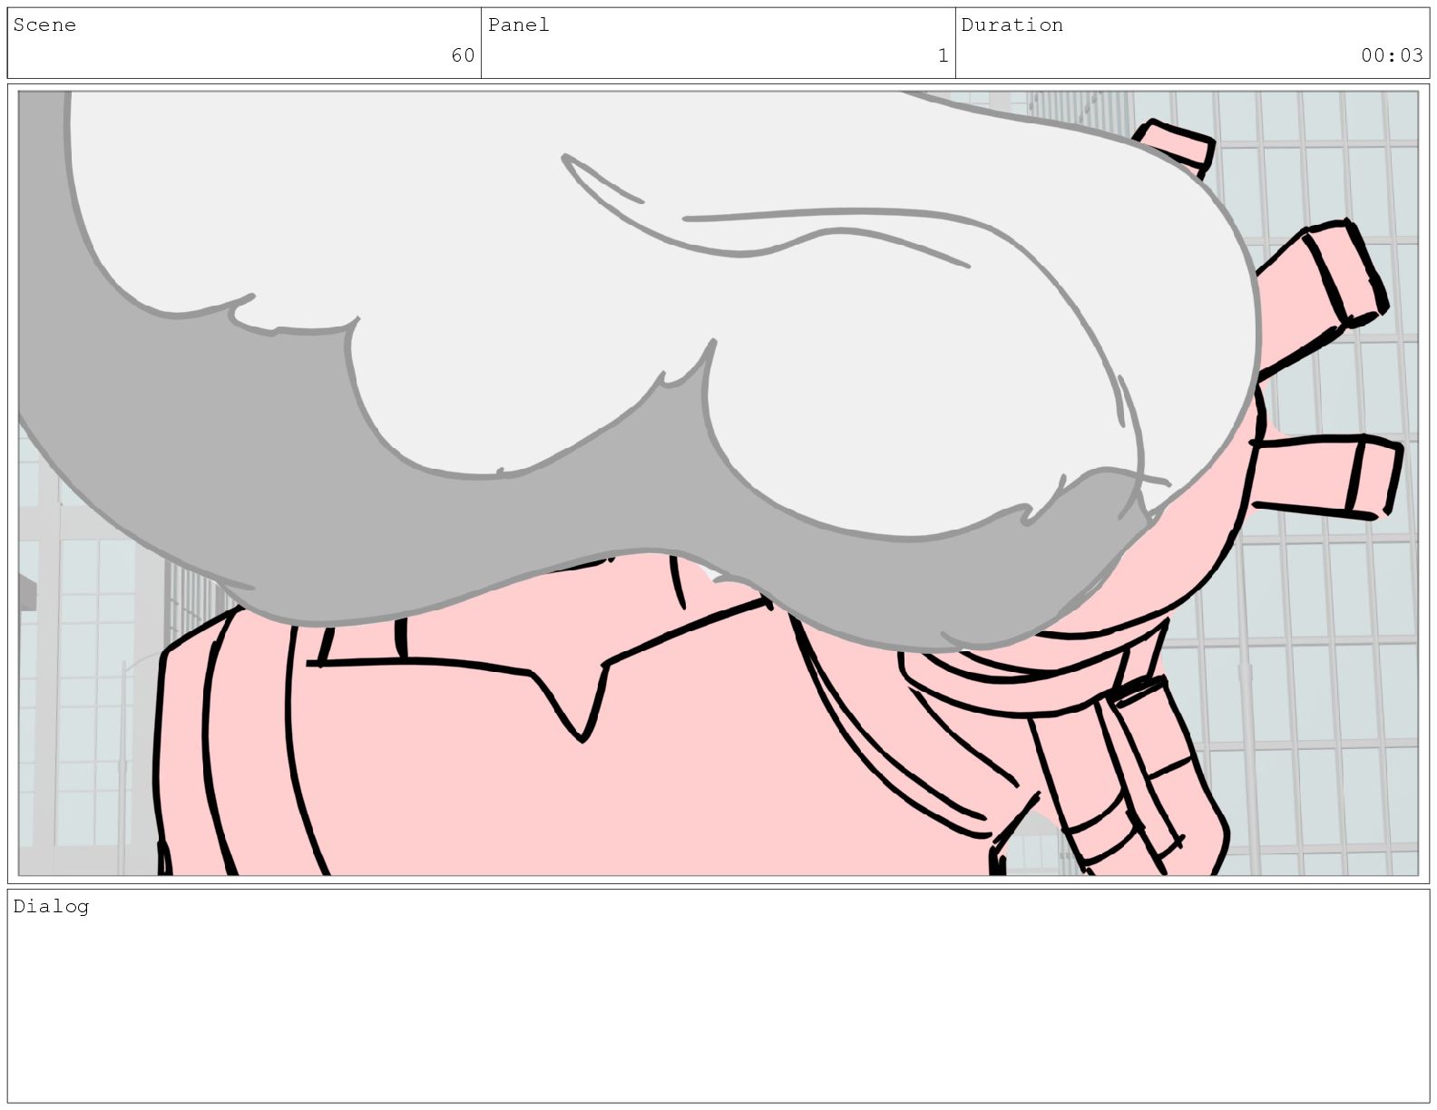
Task: Click the duration value 00:03
Action: coord(1392,55)
